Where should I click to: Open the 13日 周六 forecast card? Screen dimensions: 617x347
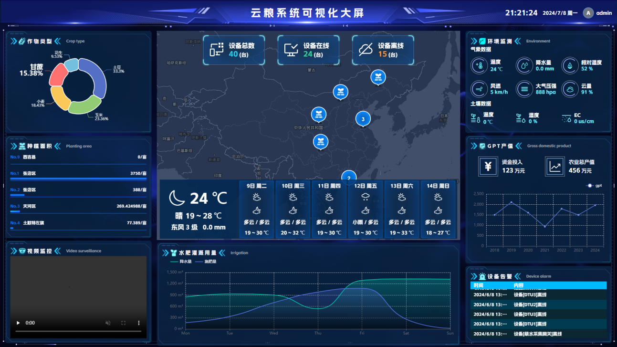pos(401,209)
